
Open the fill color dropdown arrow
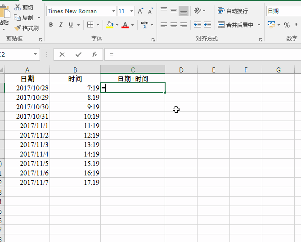click(x=117, y=25)
